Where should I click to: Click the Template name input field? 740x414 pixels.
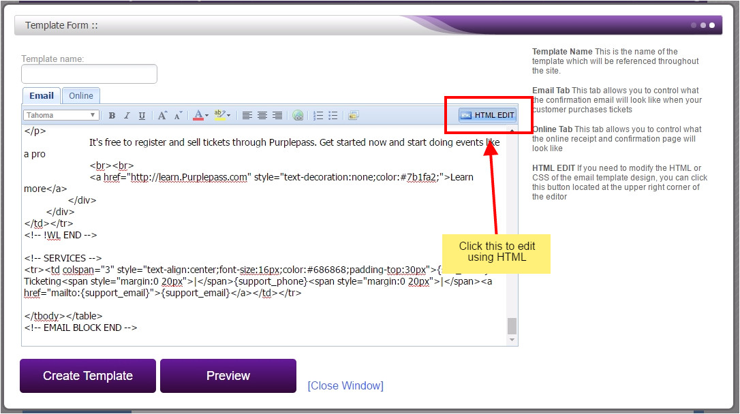point(89,74)
